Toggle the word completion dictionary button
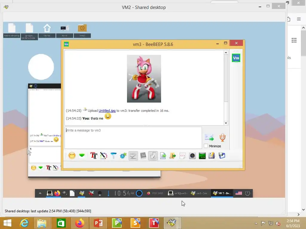Image resolution: width=306 pixels, height=229 pixels. [143, 156]
